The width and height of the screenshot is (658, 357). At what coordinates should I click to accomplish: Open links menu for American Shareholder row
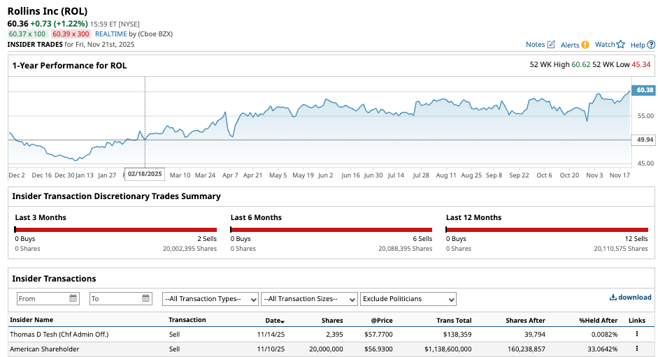click(x=636, y=349)
